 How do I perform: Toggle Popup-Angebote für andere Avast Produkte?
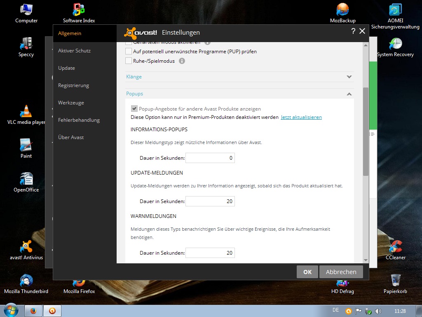point(134,109)
